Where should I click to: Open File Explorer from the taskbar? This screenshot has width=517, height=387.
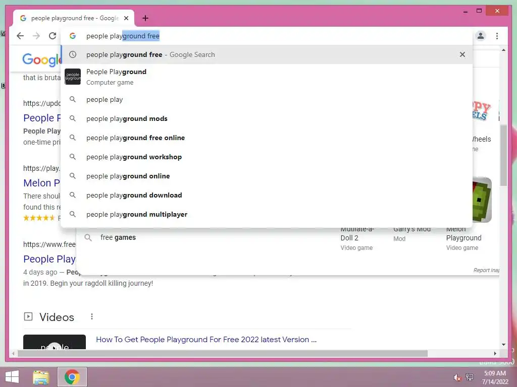[41, 377]
